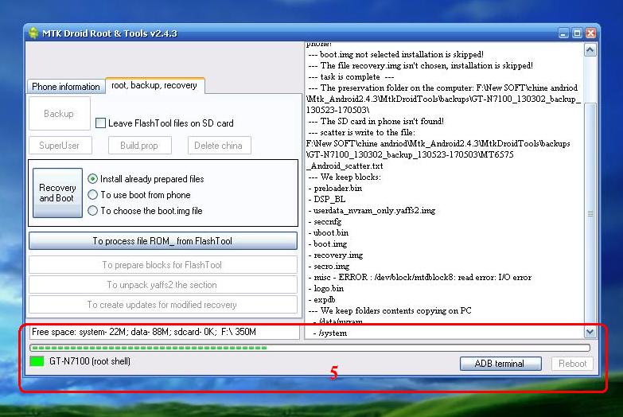Click the "- uboot.bin" log line
This screenshot has width=623, height=417.
point(329,232)
